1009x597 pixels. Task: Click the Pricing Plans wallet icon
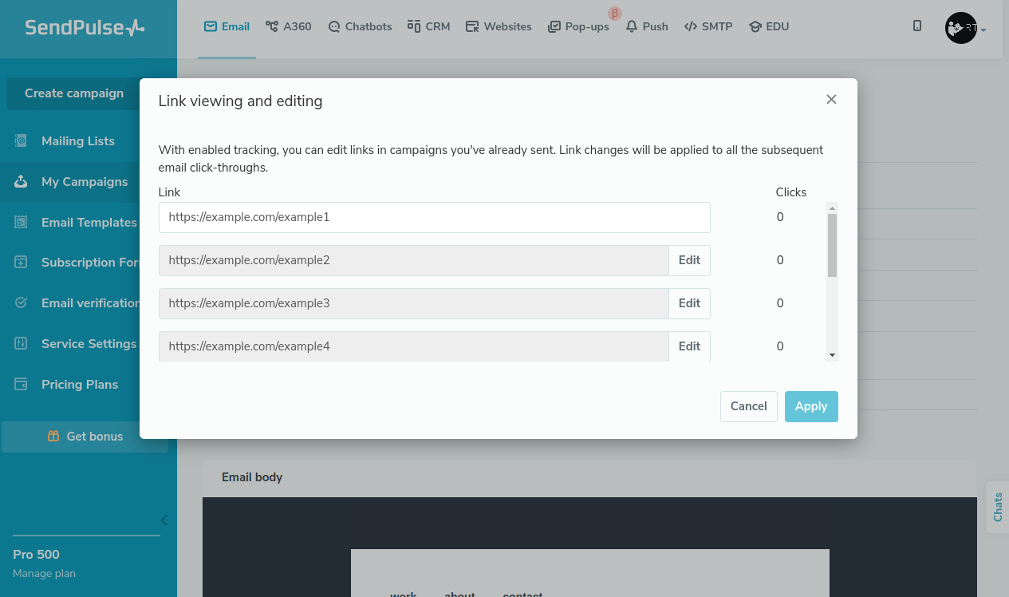click(x=22, y=385)
